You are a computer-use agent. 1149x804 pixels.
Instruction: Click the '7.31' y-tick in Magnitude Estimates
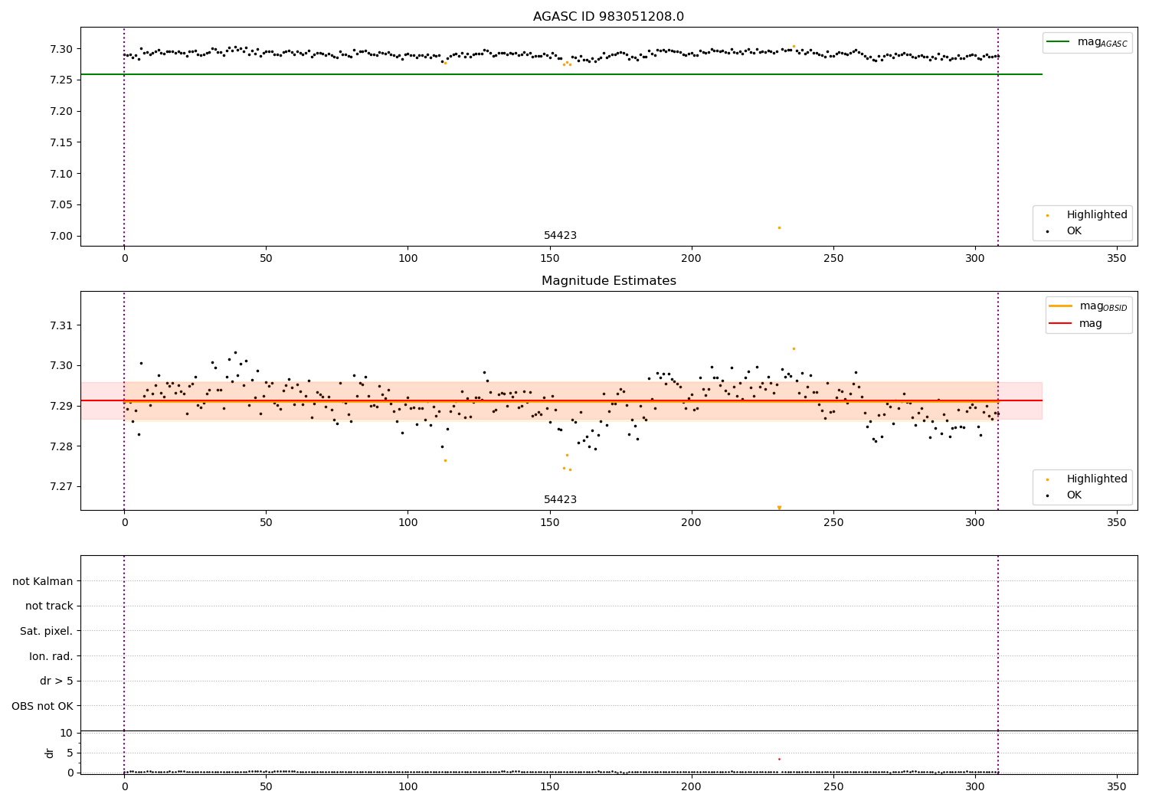pos(61,325)
